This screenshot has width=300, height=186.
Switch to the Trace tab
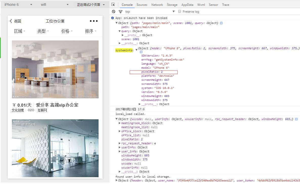(x=226, y=5)
